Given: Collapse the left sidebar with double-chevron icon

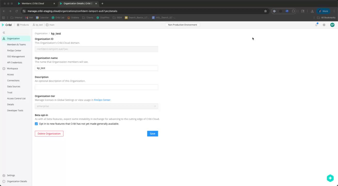Looking at the screenshot, I should pos(4,33).
